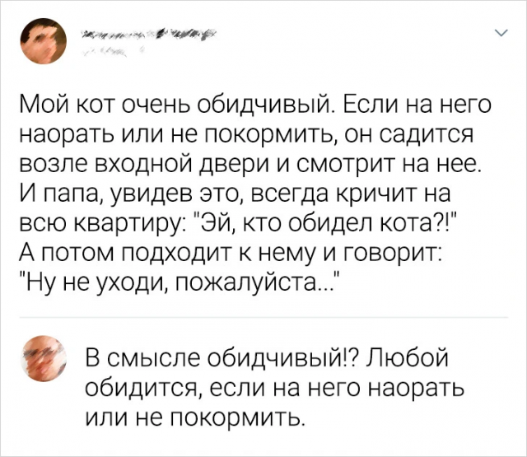
Task: Click reply's last line "или не покормить."
Action: coord(196,417)
